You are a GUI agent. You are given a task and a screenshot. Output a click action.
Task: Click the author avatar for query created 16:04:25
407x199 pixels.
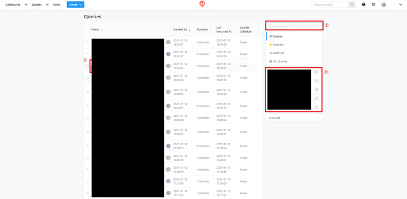point(168,92)
